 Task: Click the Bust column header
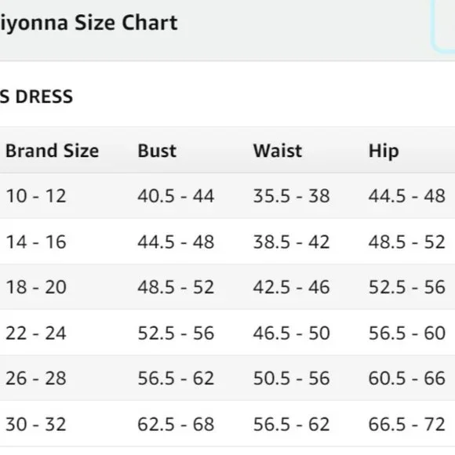157,151
